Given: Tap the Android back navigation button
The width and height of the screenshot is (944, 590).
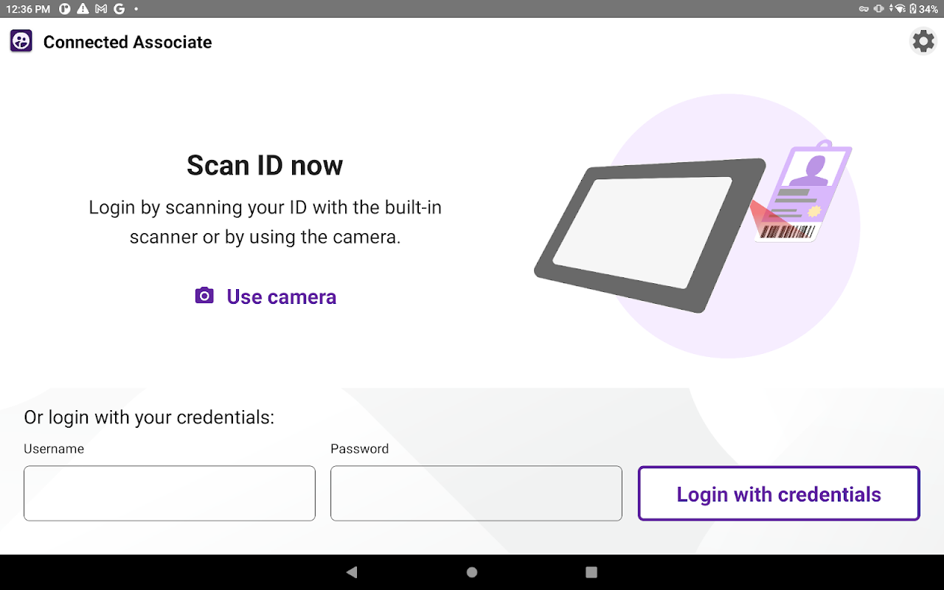Looking at the screenshot, I should 352,572.
